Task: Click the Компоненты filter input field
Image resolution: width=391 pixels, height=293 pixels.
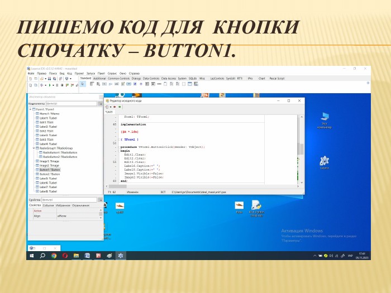Action: [71, 103]
